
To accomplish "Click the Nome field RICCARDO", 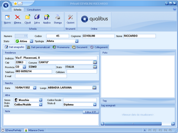I will coord(139,36).
